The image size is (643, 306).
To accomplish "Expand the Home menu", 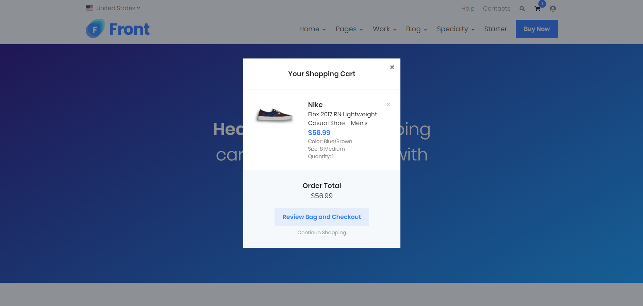I will click(312, 29).
